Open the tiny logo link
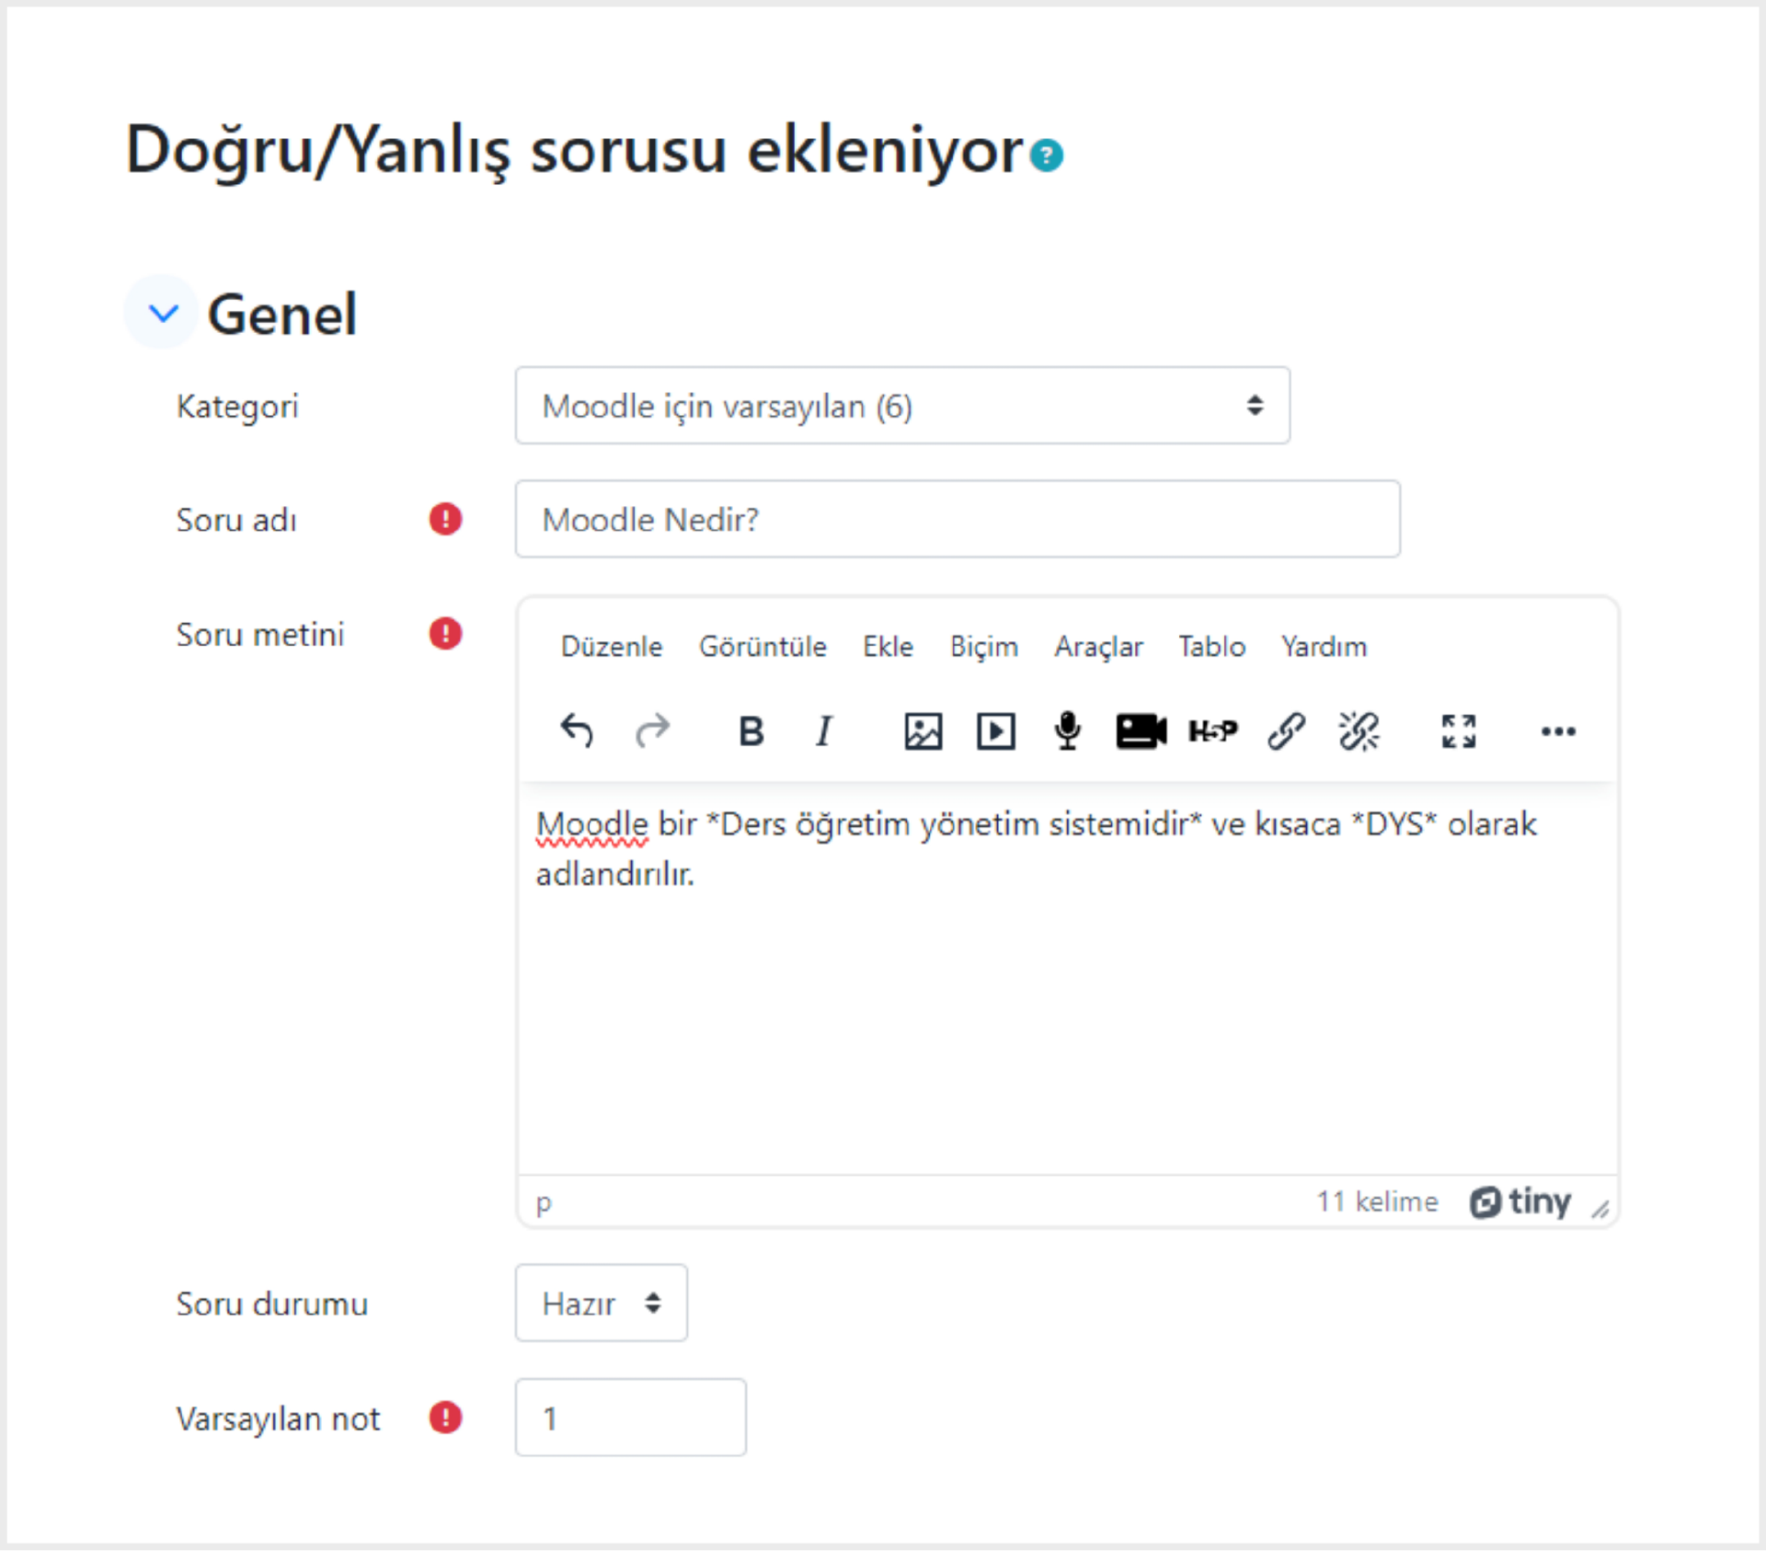This screenshot has width=1766, height=1551. (x=1520, y=1201)
